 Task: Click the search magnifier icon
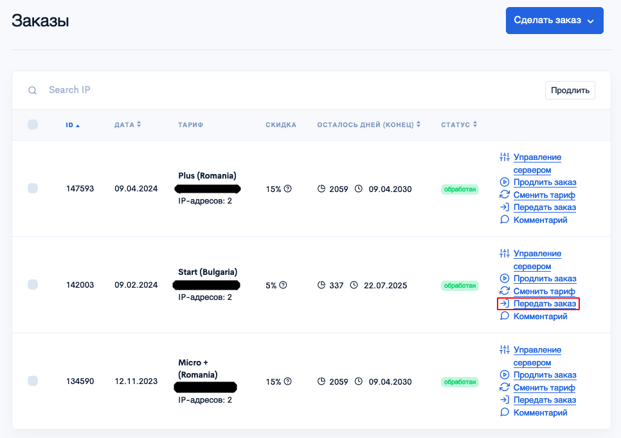[33, 91]
